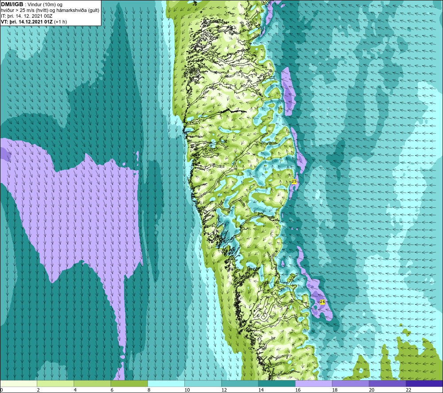Screen dimensions: 443x393
Task: Select the 4–6 m/s green legend swatch
Action: point(92,383)
